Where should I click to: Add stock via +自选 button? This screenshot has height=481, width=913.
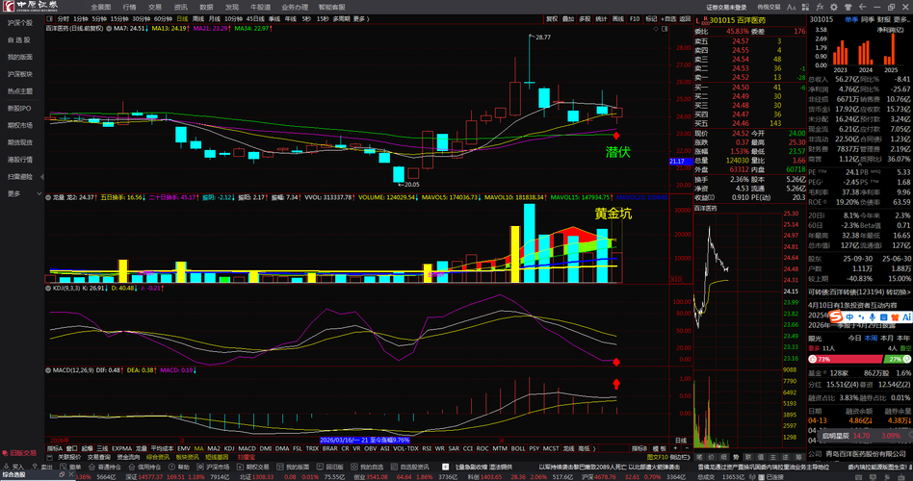tap(668, 18)
